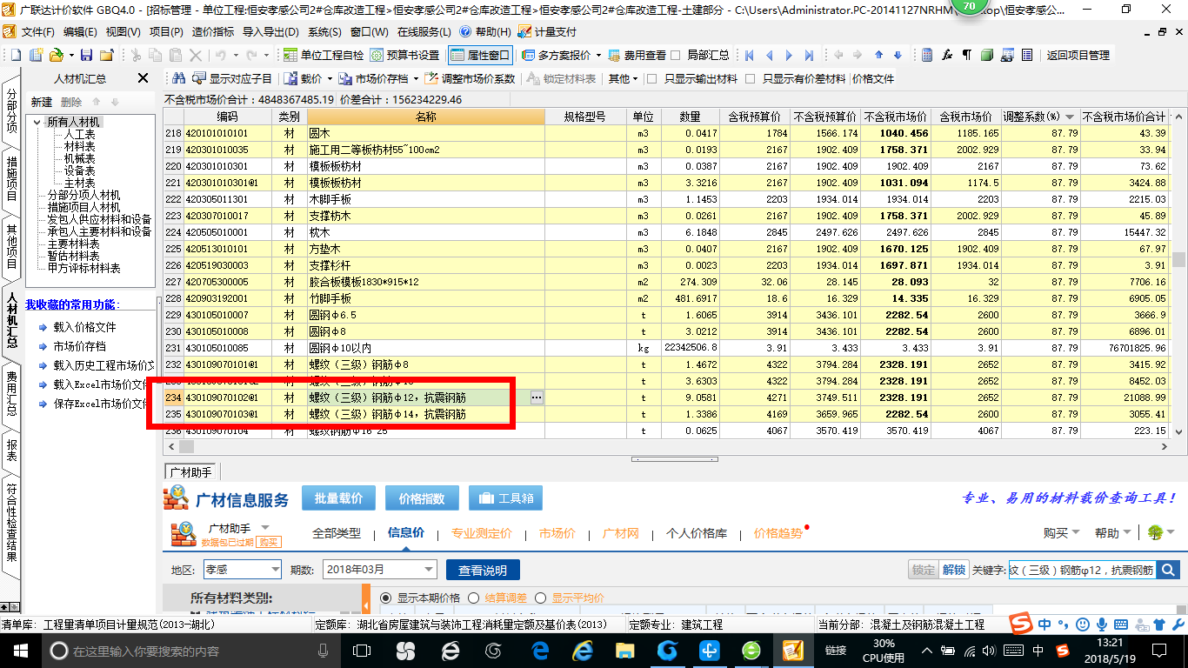The height and width of the screenshot is (668, 1188).
Task: Switch to 信息价 tab
Action: pyautogui.click(x=406, y=532)
